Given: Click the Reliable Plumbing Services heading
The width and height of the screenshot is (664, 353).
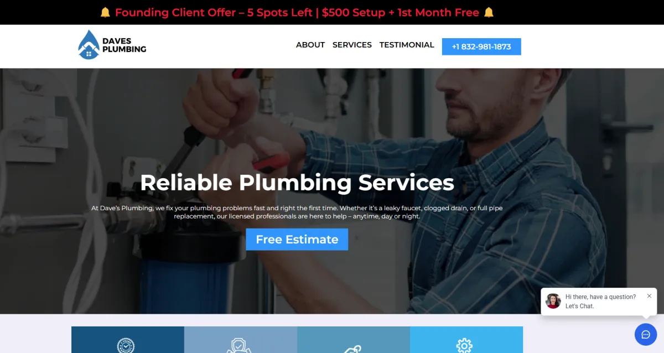Looking at the screenshot, I should (x=297, y=183).
